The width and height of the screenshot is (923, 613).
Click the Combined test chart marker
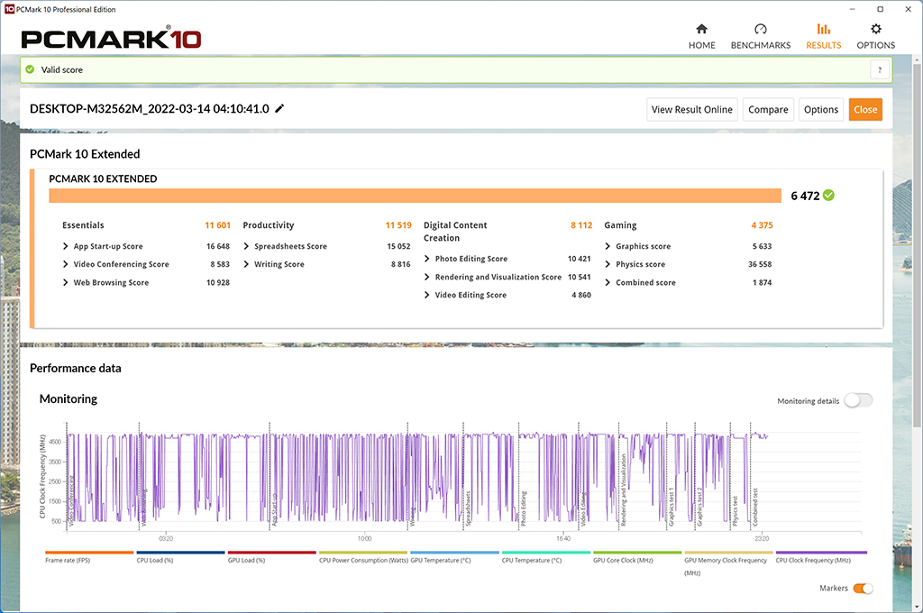[x=755, y=507]
